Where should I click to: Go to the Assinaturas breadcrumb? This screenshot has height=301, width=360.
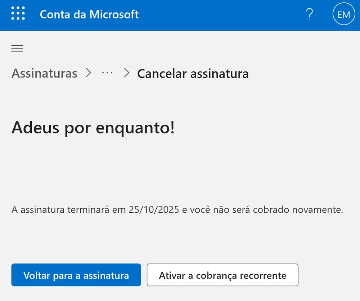point(44,74)
